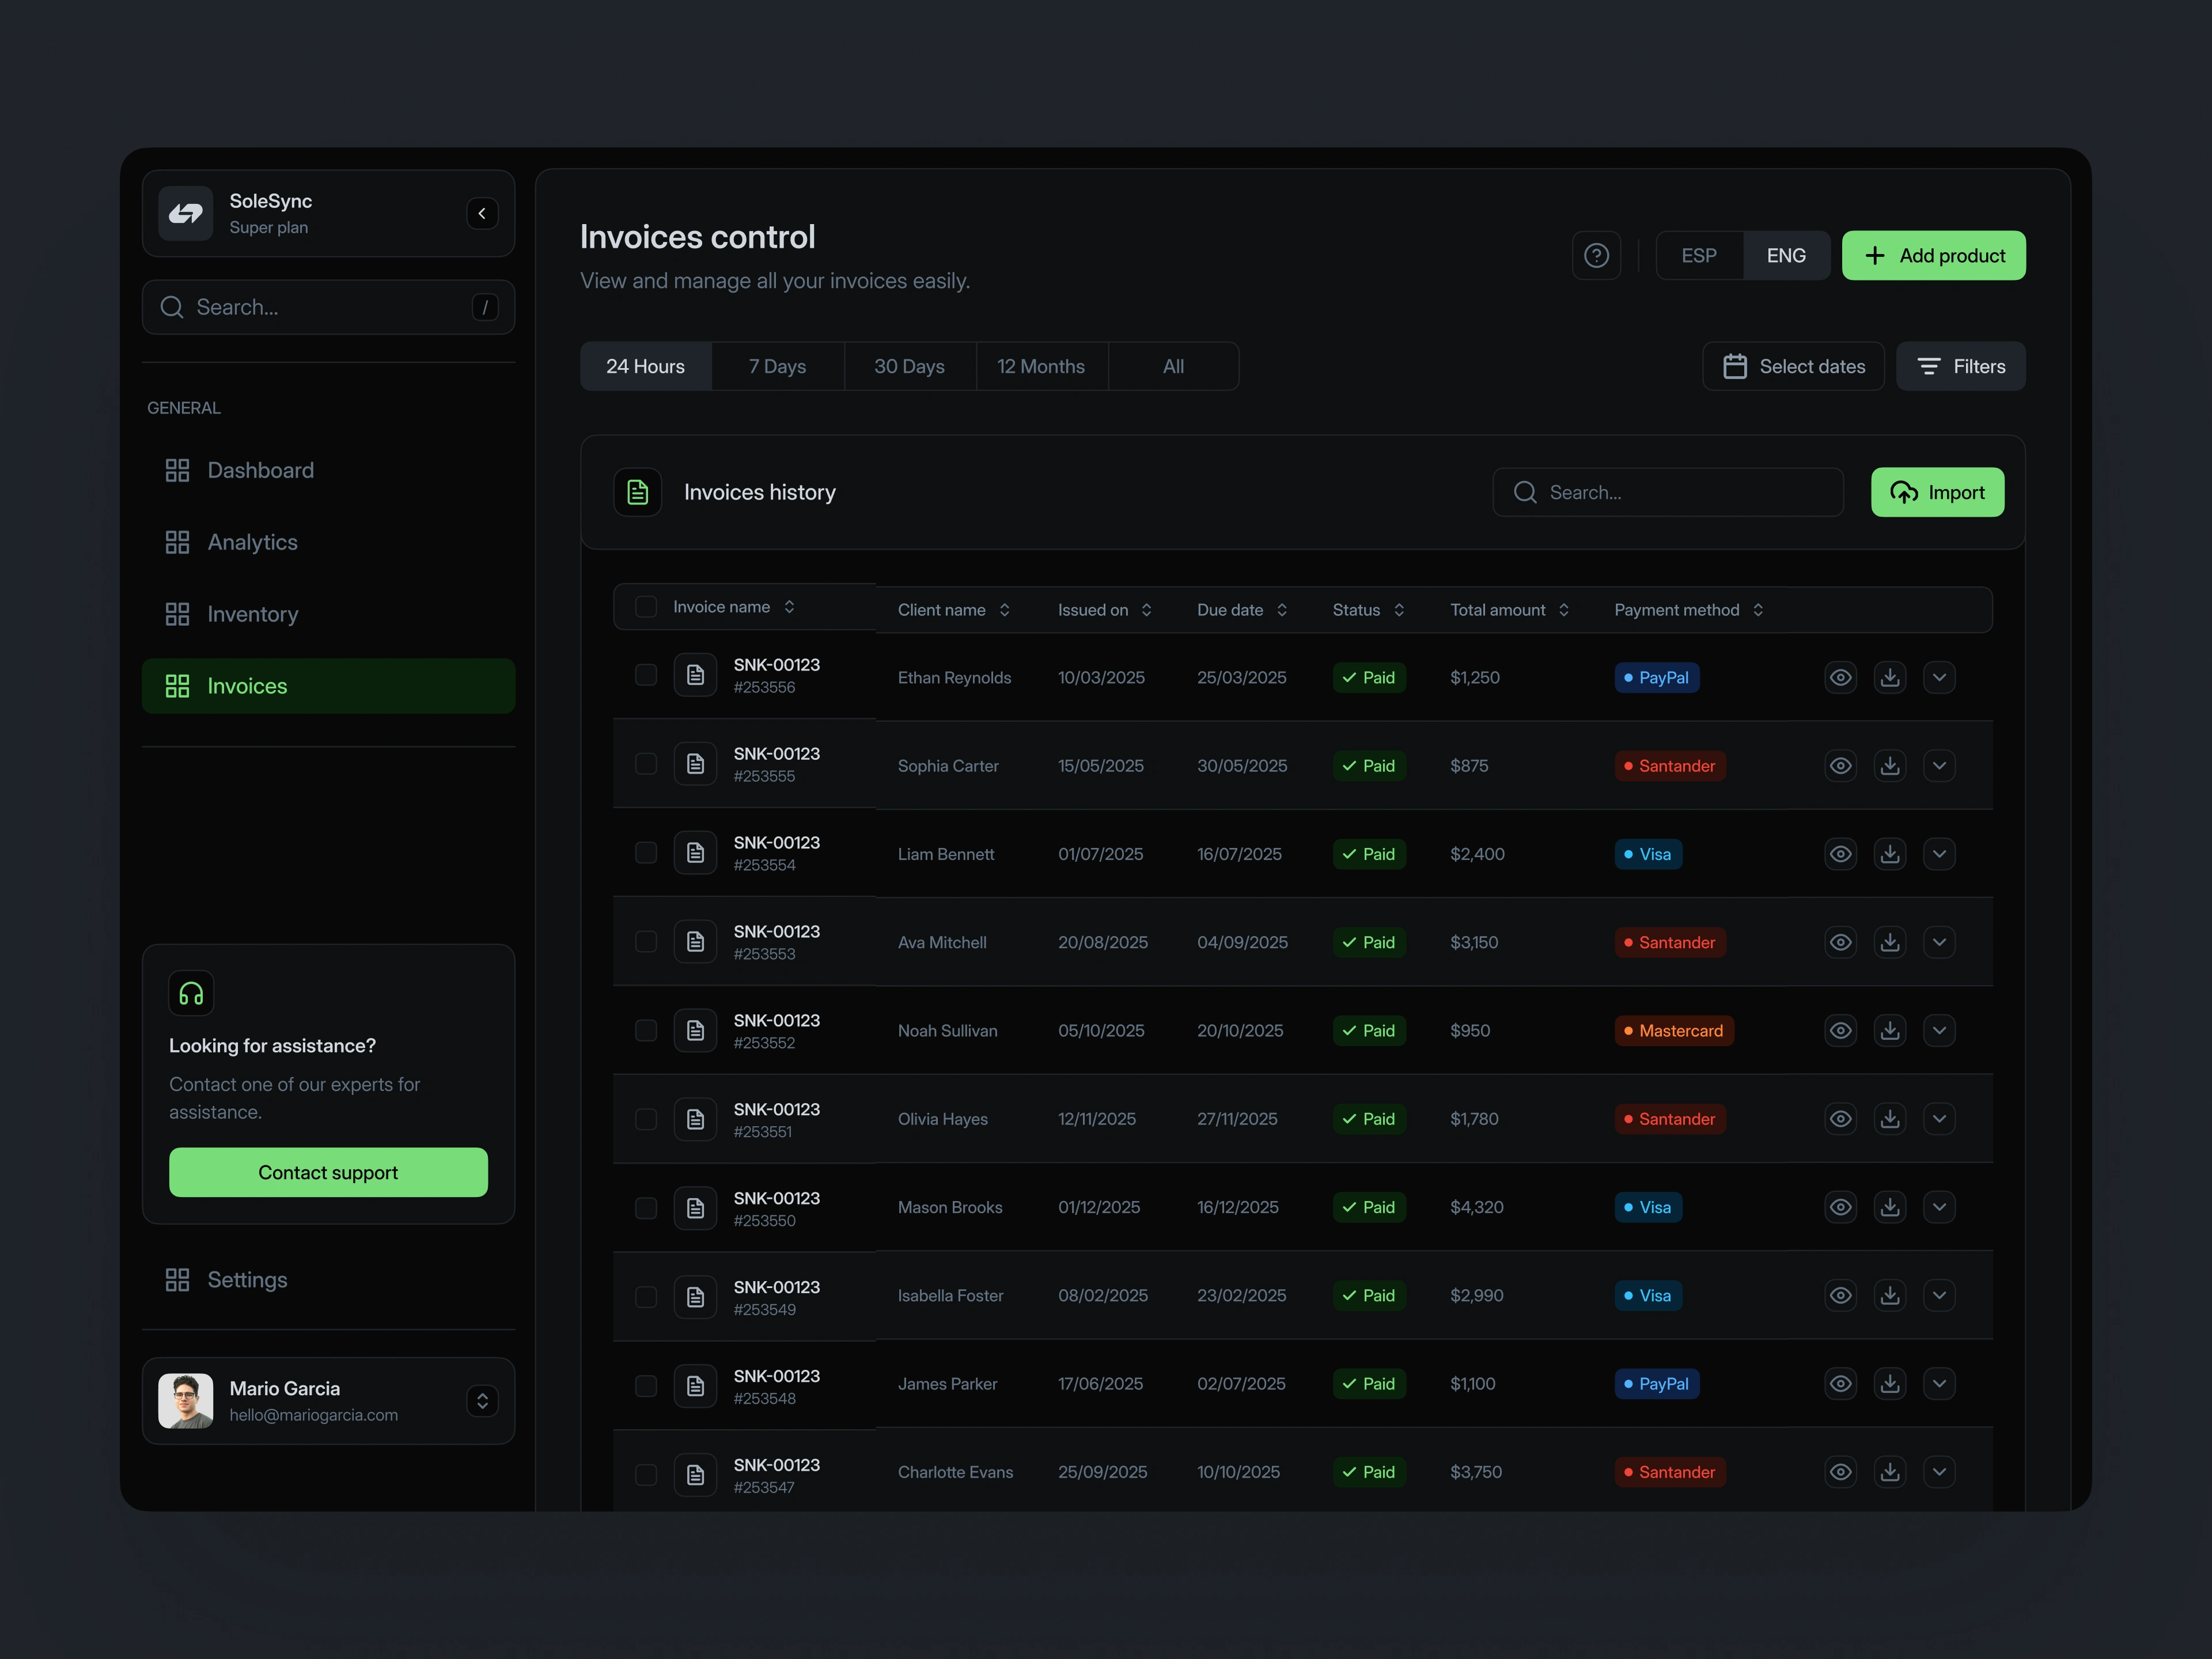
Task: Click the SoleSync logo icon
Action: coord(186,213)
